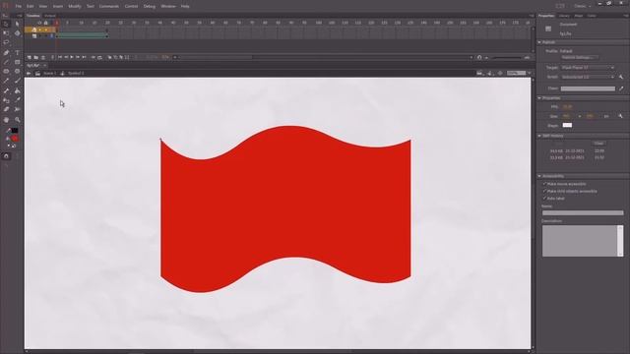Select the Text tool
This screenshot has width=630, height=354.
click(18, 52)
